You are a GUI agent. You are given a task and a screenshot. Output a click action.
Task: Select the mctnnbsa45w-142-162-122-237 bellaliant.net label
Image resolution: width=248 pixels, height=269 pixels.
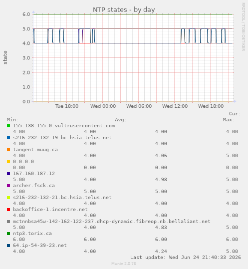pos(112,222)
